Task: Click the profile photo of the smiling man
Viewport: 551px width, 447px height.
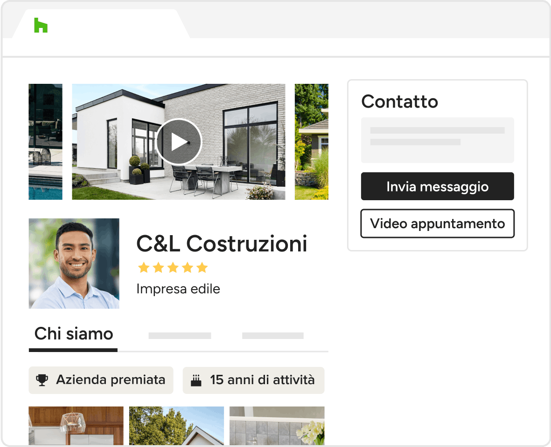Action: pyautogui.click(x=74, y=263)
